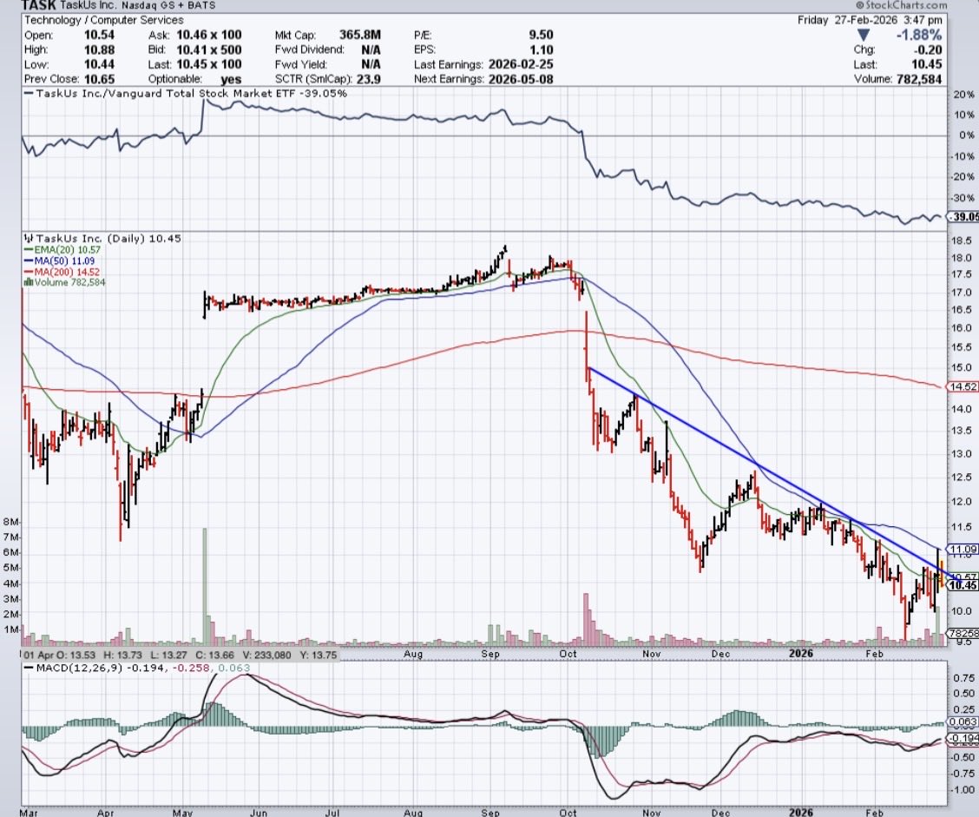Select the Low value 10.44

pyautogui.click(x=99, y=64)
